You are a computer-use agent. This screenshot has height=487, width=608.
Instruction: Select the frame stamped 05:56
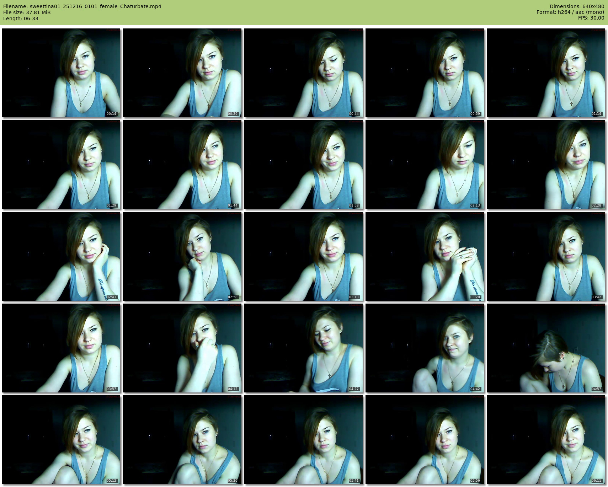[425, 440]
